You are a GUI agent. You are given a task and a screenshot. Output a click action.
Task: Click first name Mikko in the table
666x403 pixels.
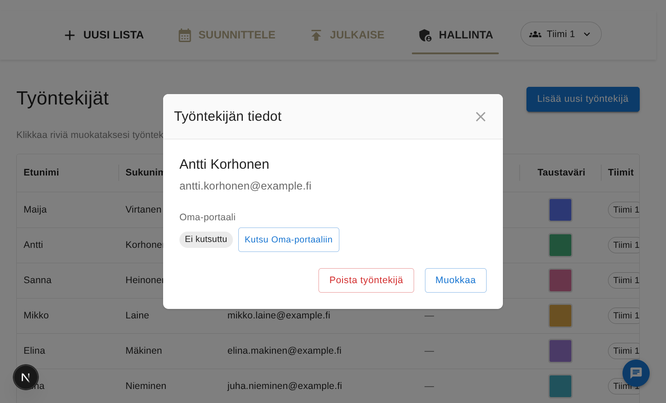36,315
